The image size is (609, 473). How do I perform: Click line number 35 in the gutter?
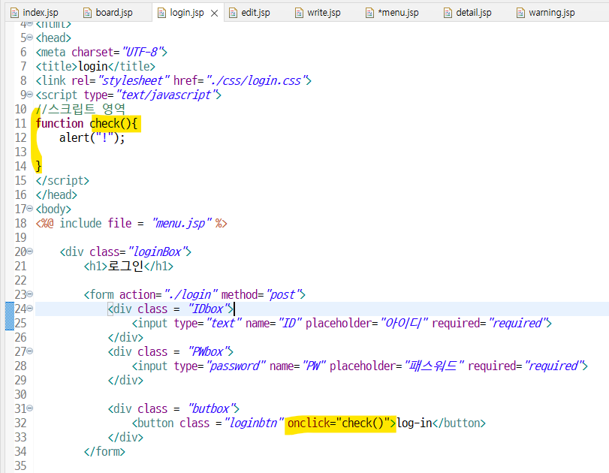(20, 465)
